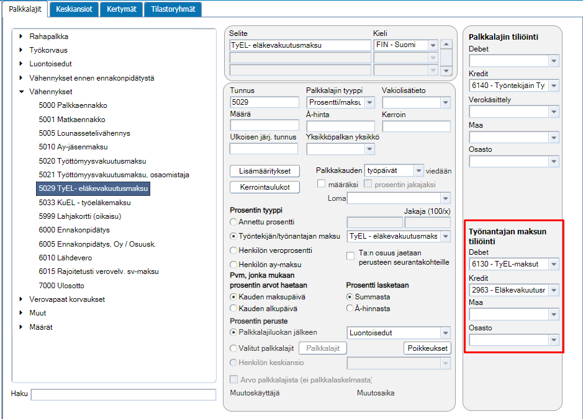Viewport: 583px width, 419px height.
Task: Open the TyEL - eläkevakuutusmaksu percentage dropdown
Action: point(445,236)
